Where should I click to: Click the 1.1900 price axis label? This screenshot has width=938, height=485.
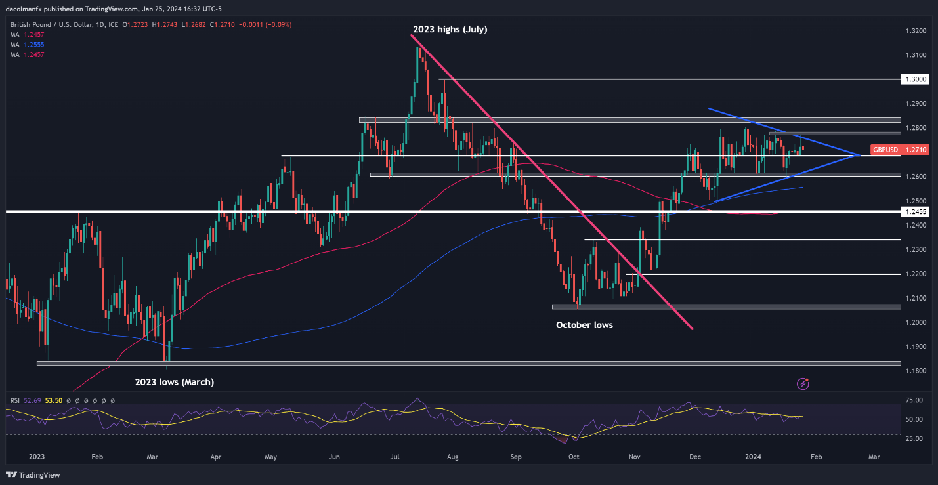coord(915,347)
